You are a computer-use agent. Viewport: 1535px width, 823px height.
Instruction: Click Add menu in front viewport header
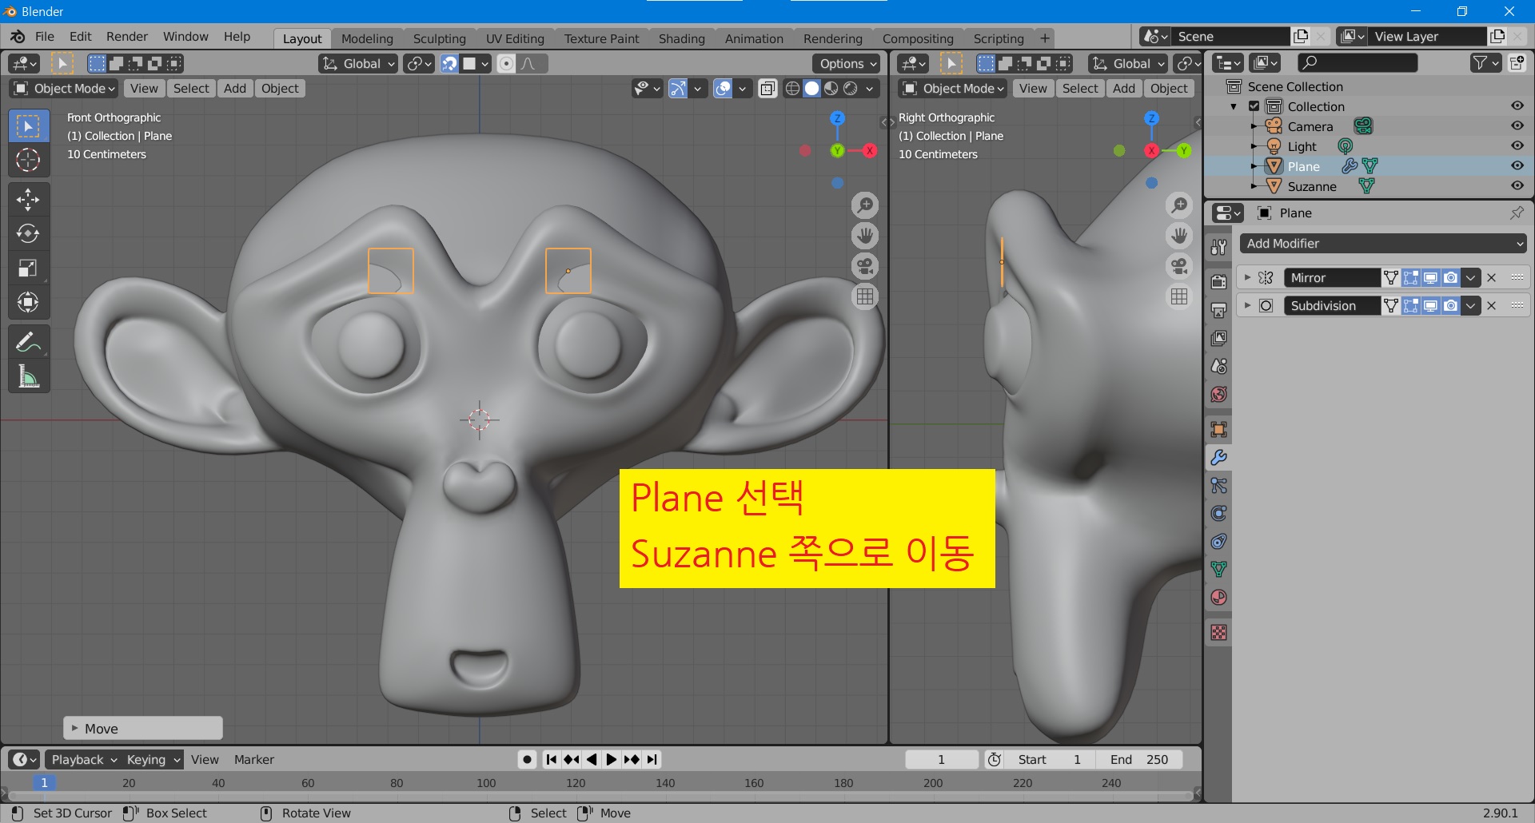point(235,89)
